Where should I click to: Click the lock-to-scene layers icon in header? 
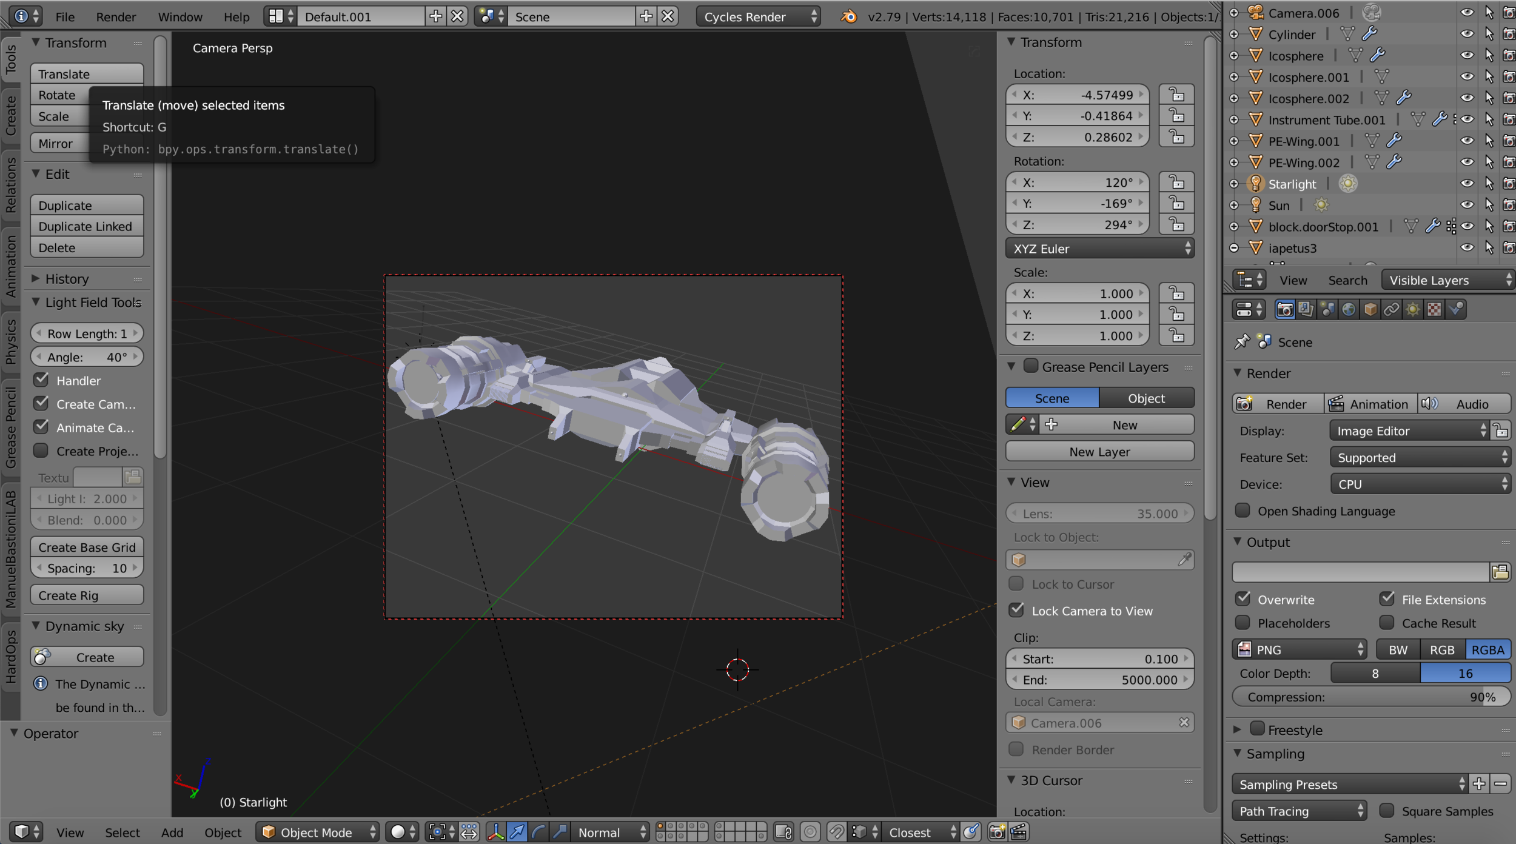[783, 832]
